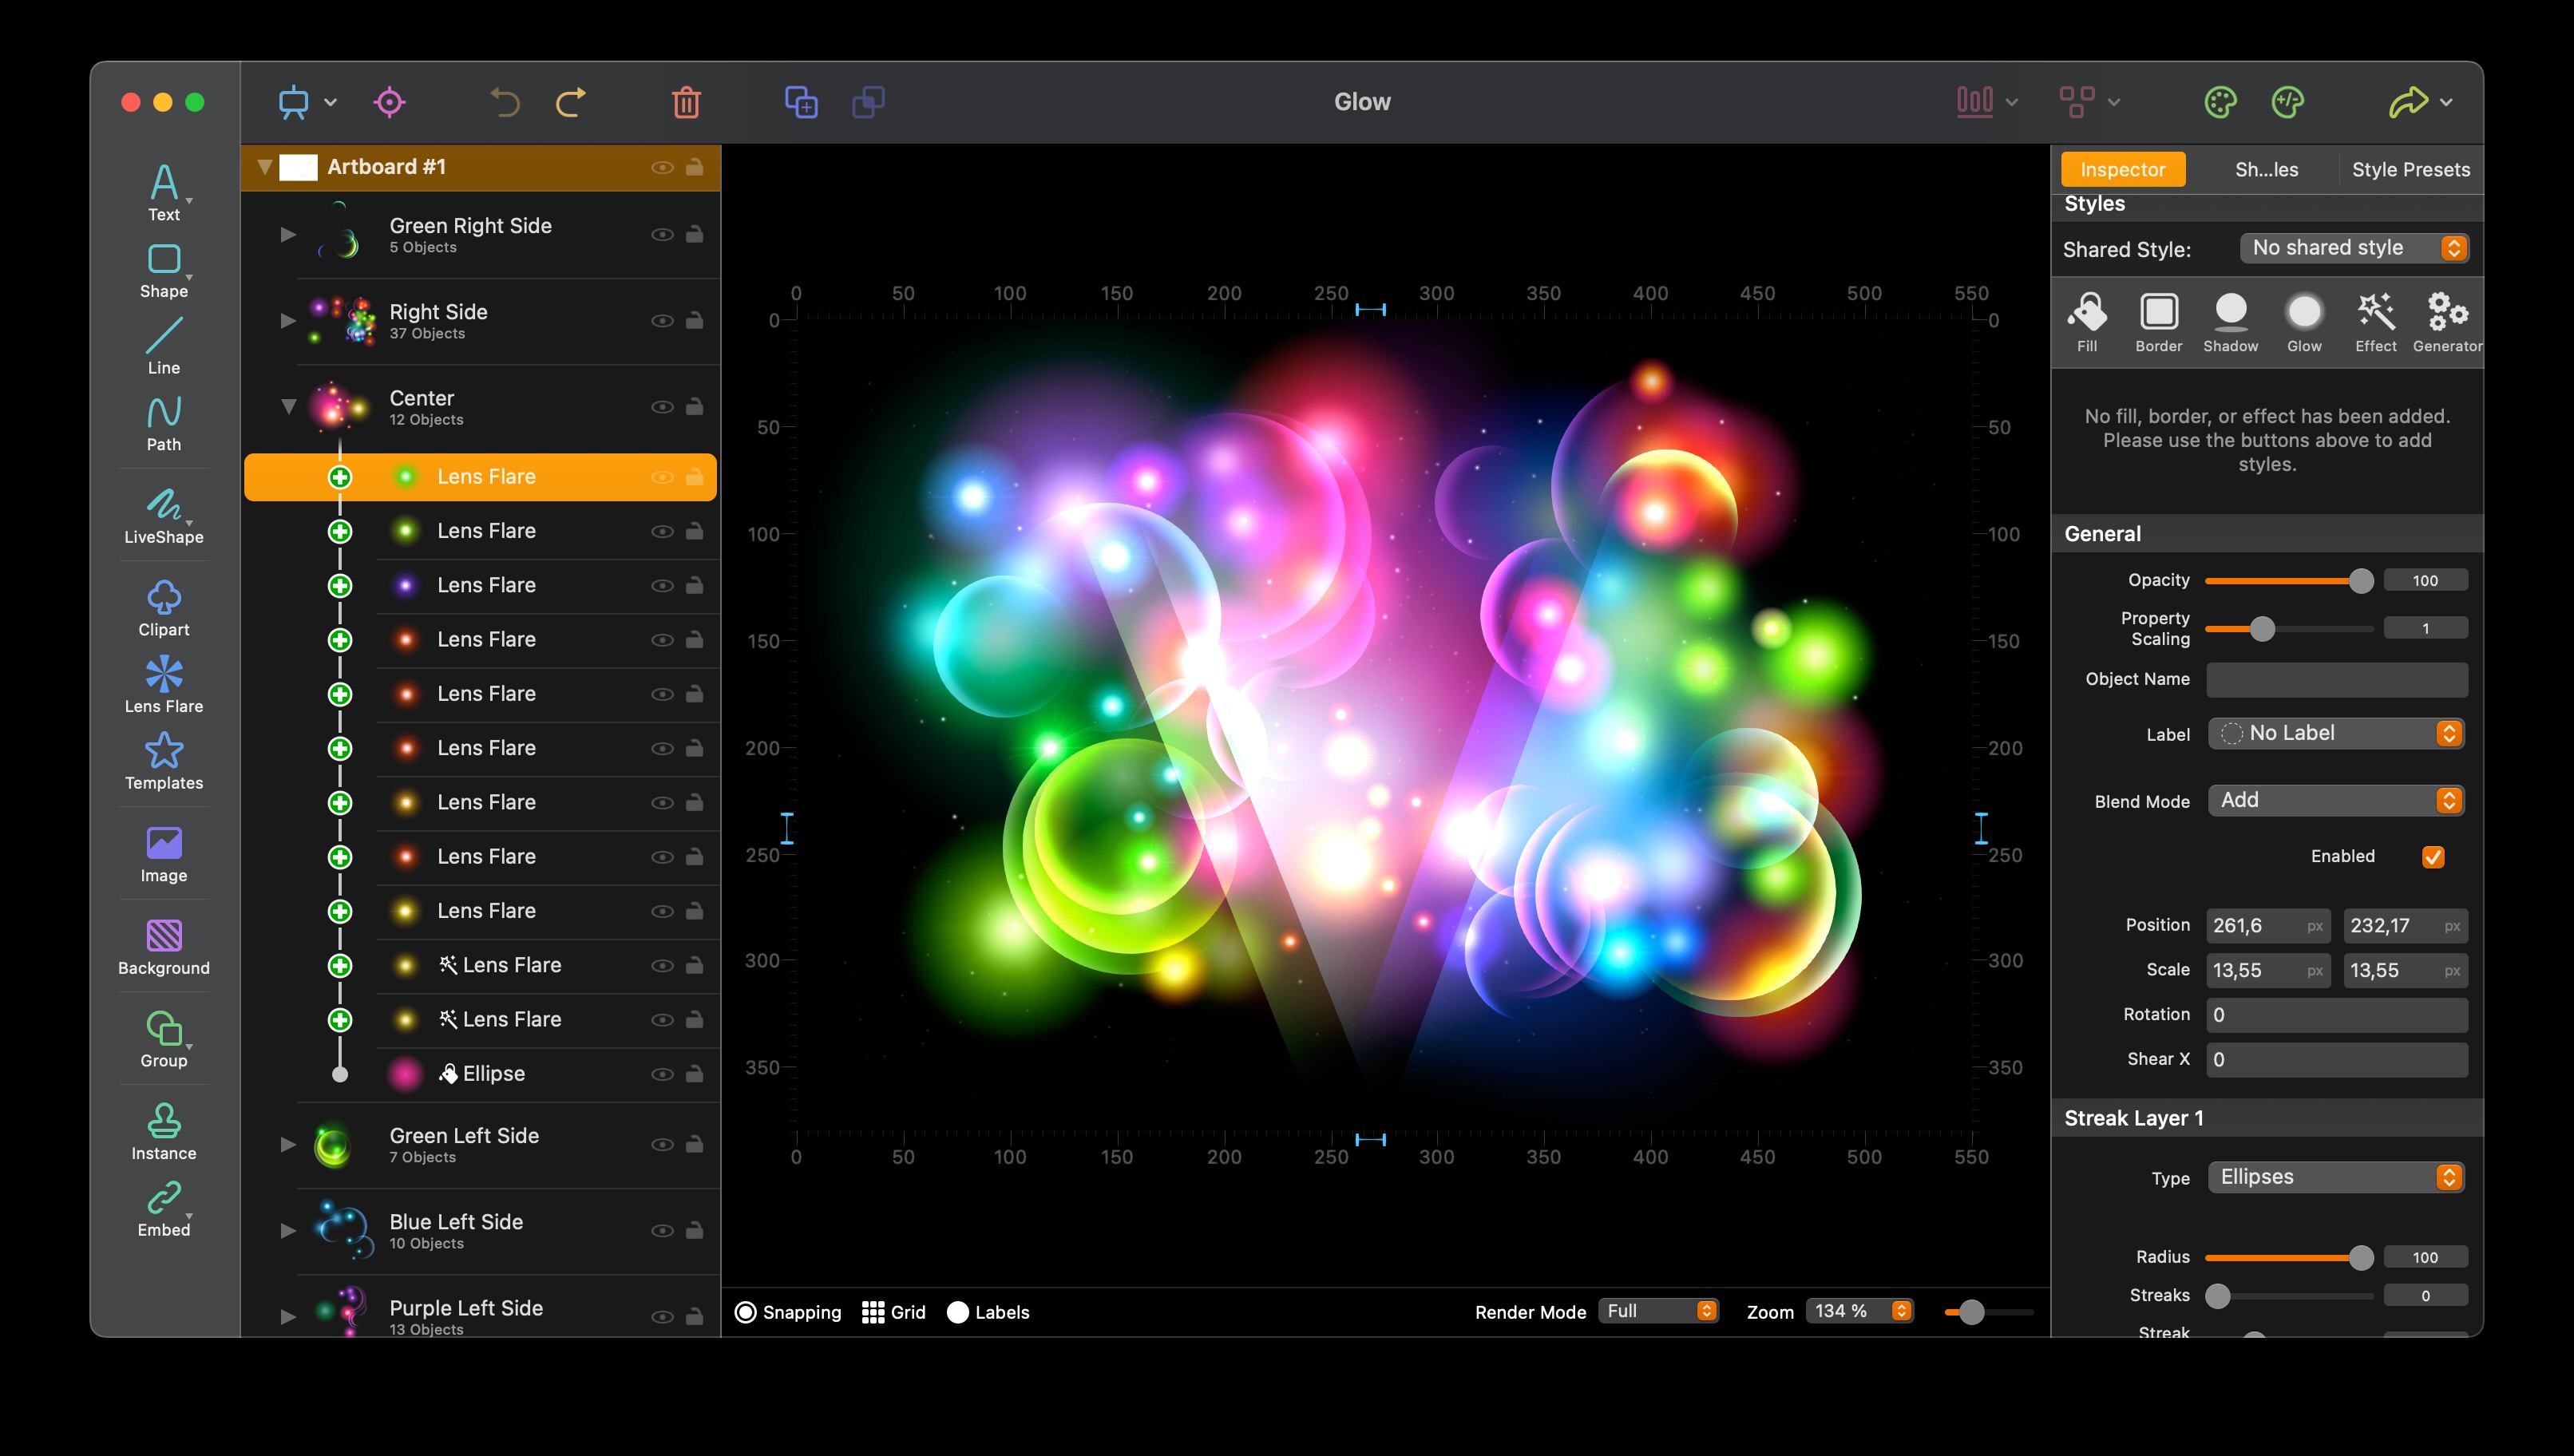Screen dimensions: 2574x1456
Task: Select the Line tool
Action: (164, 346)
